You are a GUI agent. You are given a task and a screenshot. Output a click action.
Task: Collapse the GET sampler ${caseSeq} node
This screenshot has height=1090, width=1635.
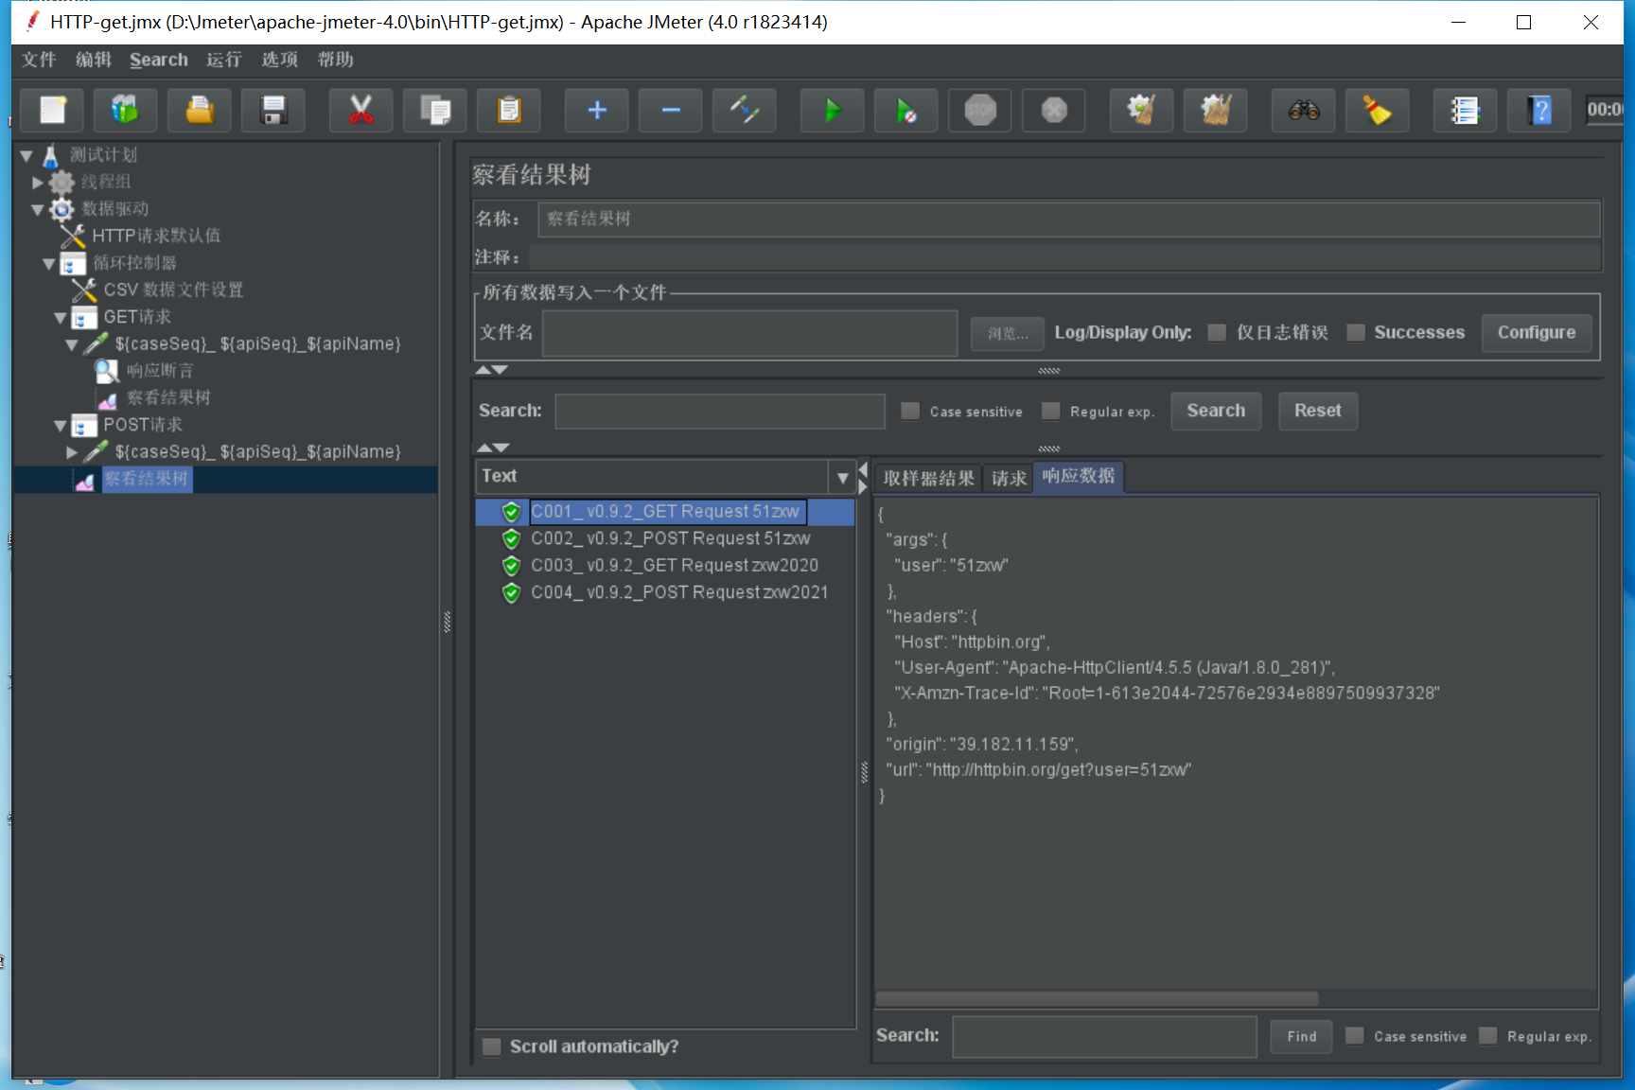tap(72, 344)
